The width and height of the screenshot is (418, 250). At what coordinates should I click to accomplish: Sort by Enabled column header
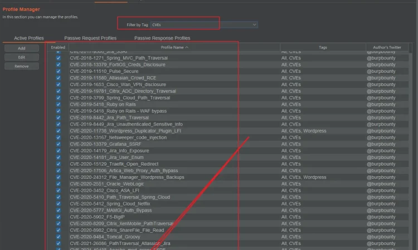(58, 47)
